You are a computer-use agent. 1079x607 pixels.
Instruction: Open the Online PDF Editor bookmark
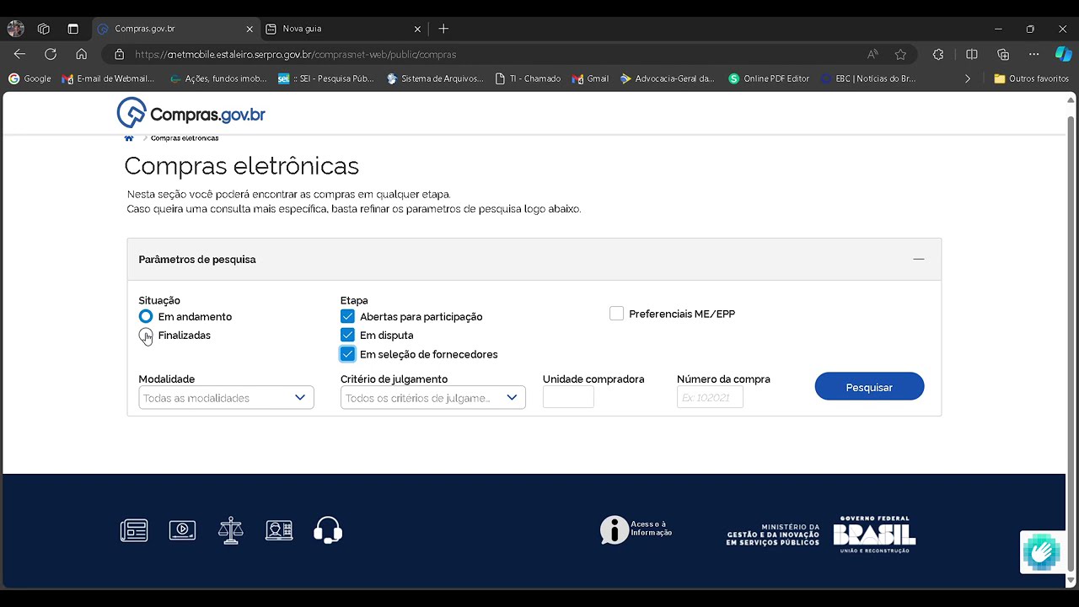pyautogui.click(x=769, y=78)
